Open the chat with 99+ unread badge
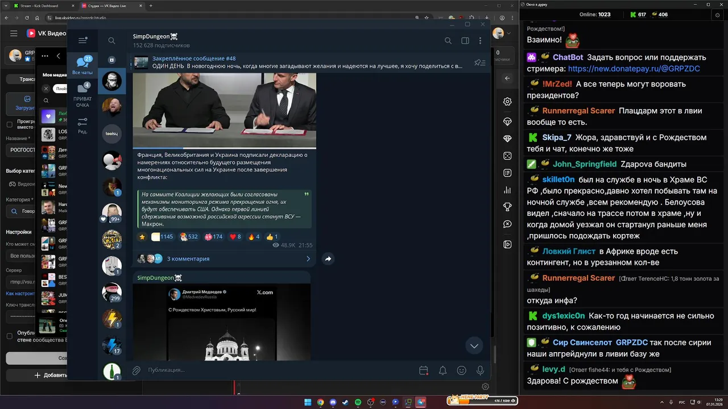728x409 pixels. click(x=112, y=213)
